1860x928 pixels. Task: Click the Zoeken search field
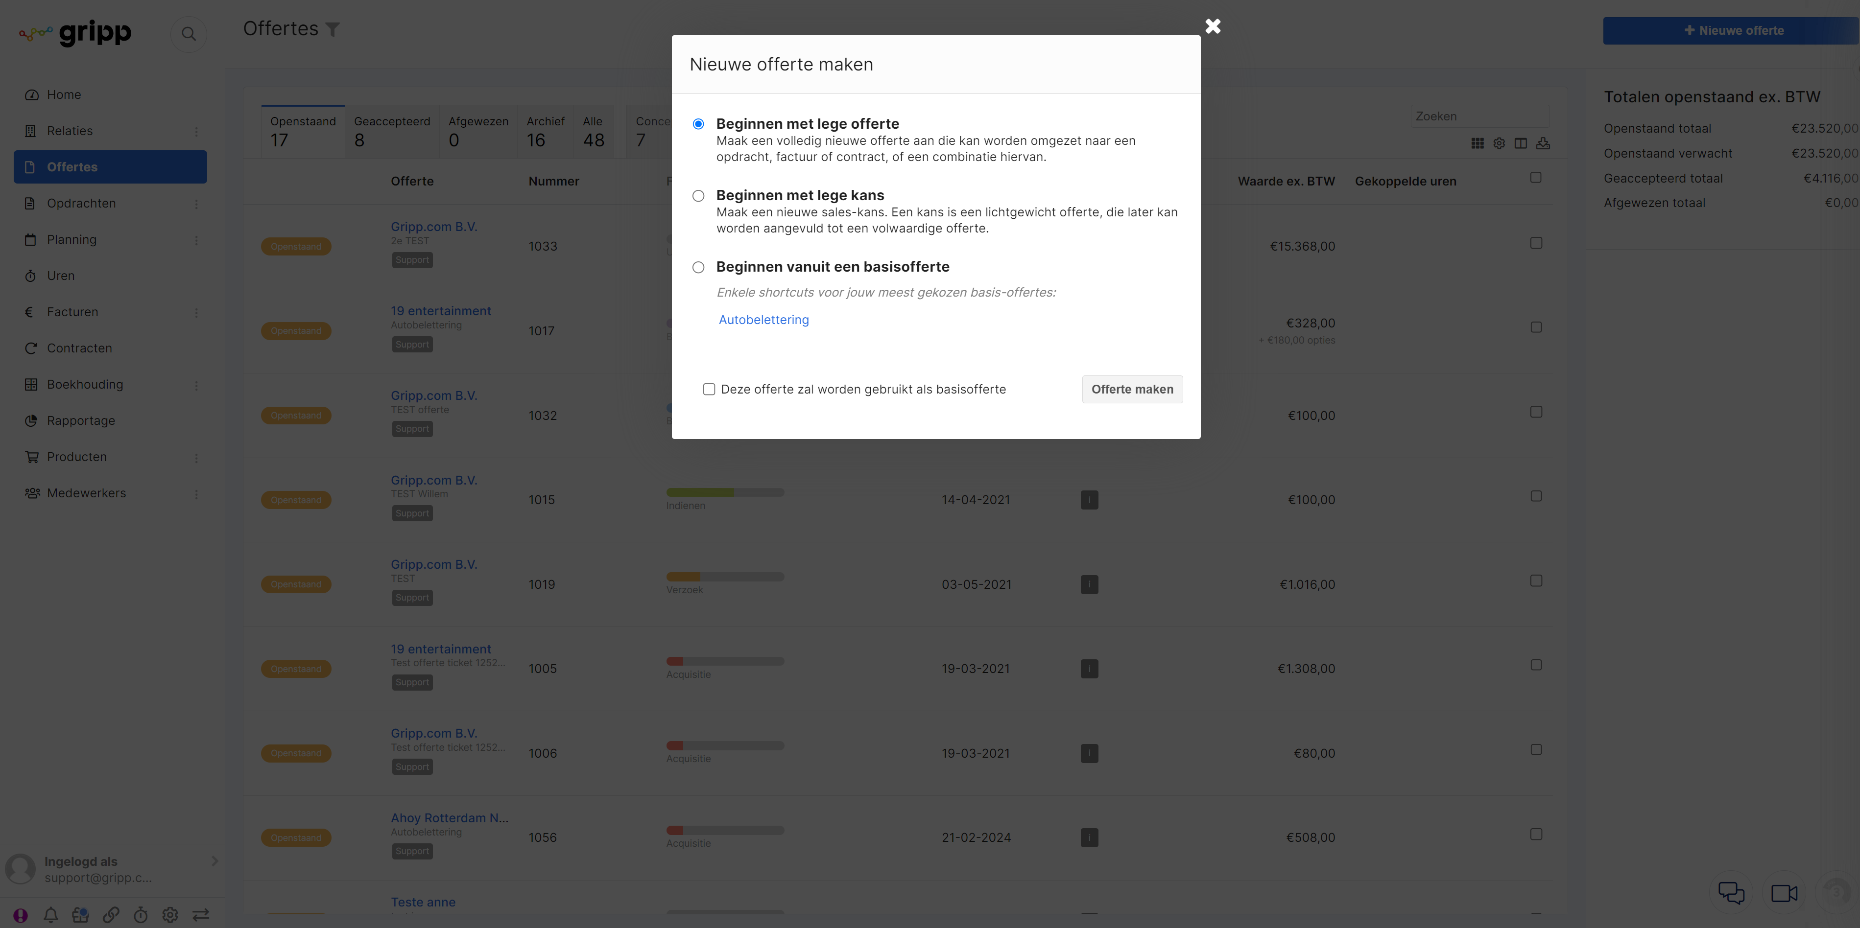[x=1479, y=116]
